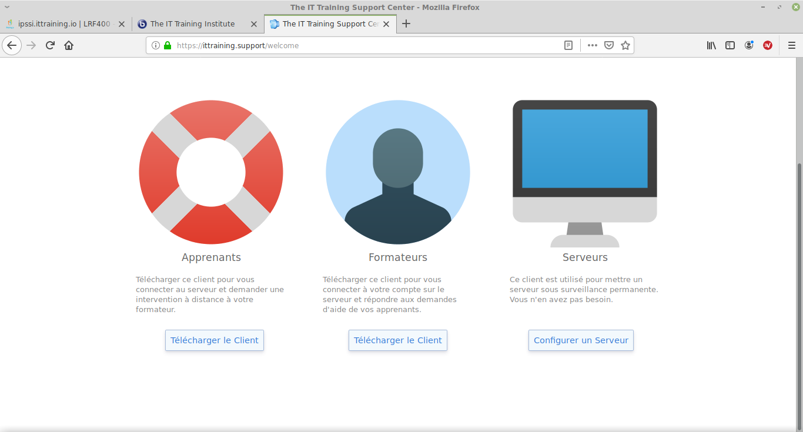Click the Apprenants description paragraph

[210, 294]
